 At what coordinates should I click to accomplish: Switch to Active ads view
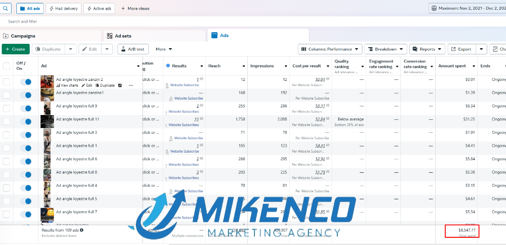point(99,8)
